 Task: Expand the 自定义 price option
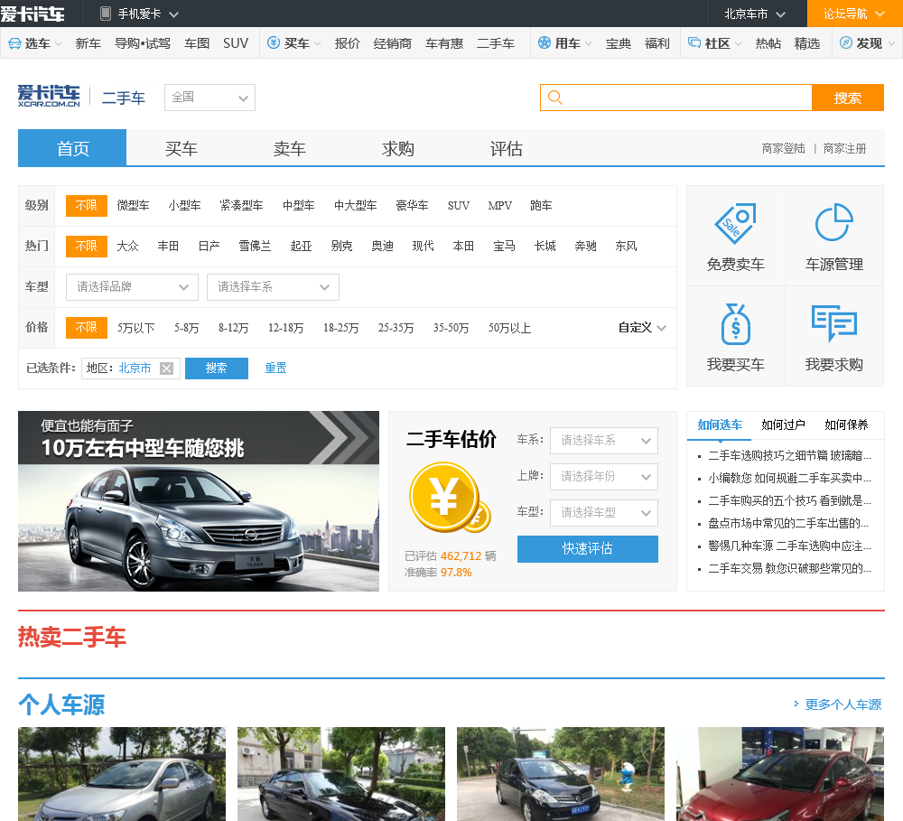[641, 328]
